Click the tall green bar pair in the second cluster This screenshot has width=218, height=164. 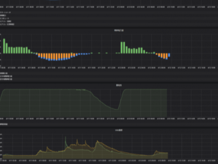123,47
